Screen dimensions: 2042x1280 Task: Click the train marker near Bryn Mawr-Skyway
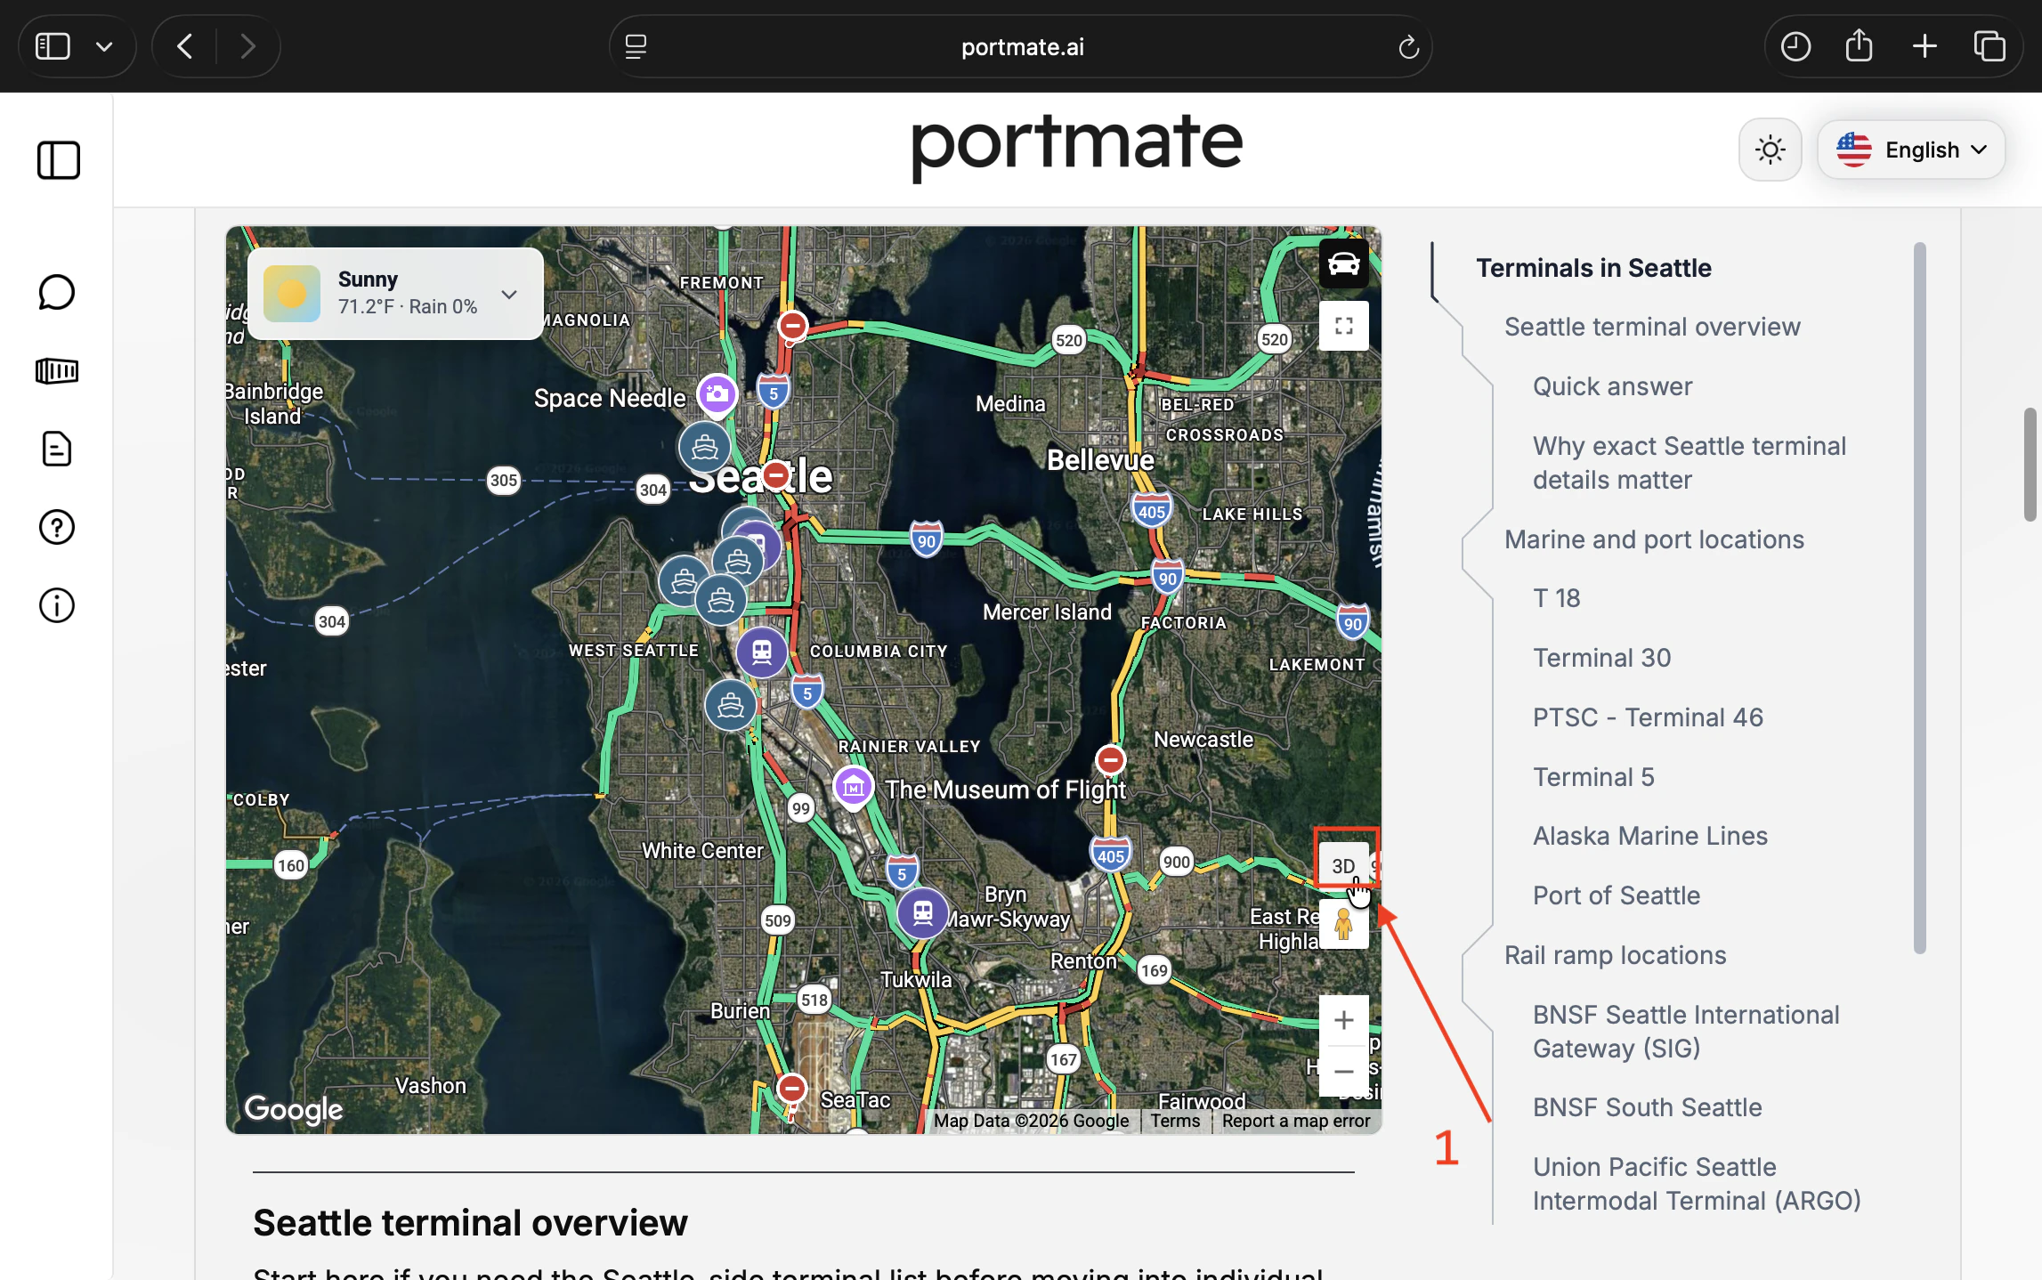point(922,912)
